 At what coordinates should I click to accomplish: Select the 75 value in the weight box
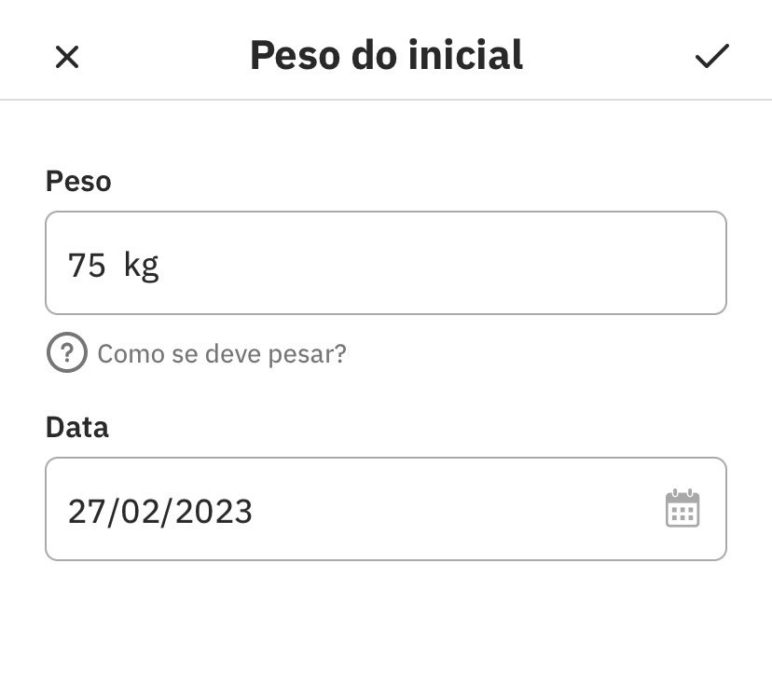point(87,266)
